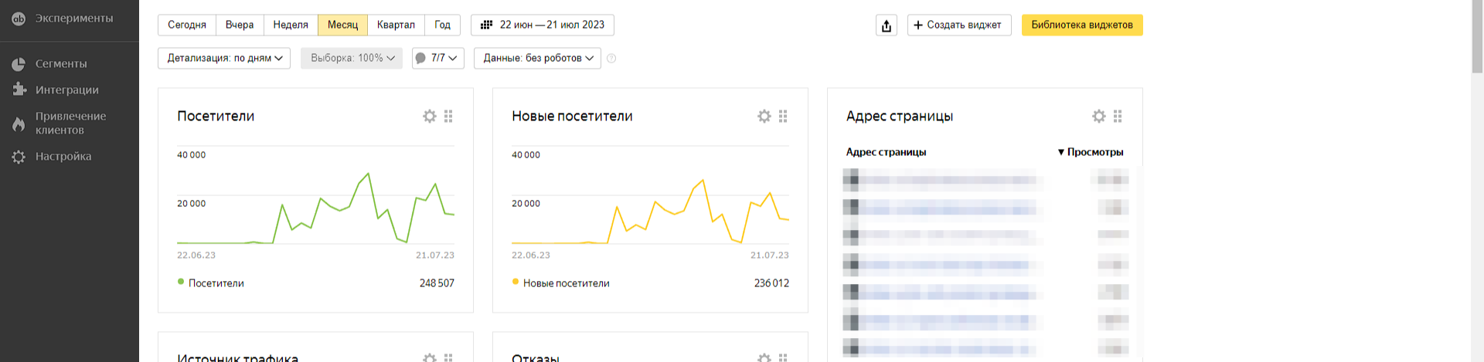
Task: Click the Интеграции puzzle icon
Action: coord(19,90)
